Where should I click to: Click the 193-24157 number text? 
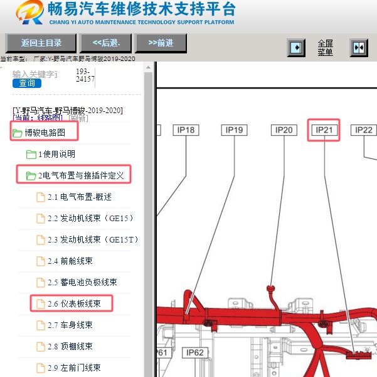[85, 75]
